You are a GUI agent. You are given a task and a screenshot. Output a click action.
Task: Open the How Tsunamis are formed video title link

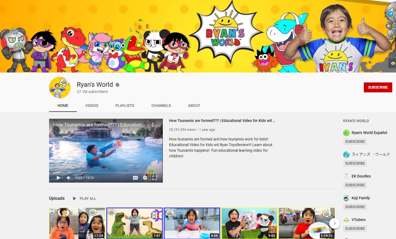(x=222, y=121)
